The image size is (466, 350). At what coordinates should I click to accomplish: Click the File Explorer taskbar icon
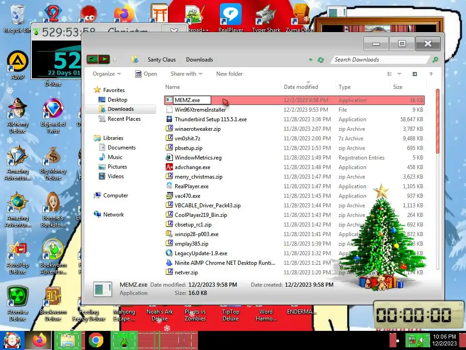coord(68,340)
